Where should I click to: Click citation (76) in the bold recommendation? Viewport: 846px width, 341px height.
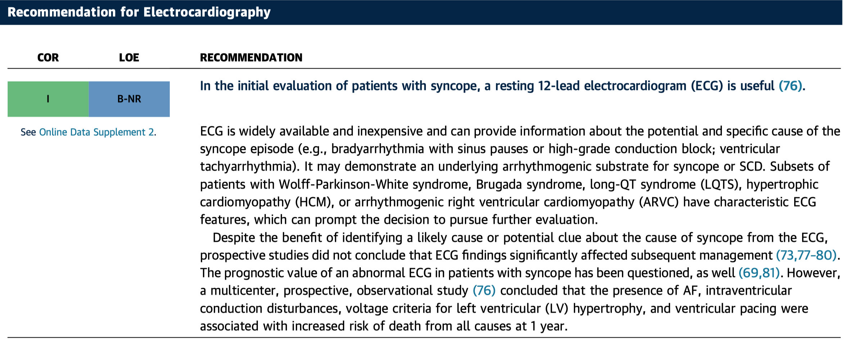pyautogui.click(x=790, y=86)
